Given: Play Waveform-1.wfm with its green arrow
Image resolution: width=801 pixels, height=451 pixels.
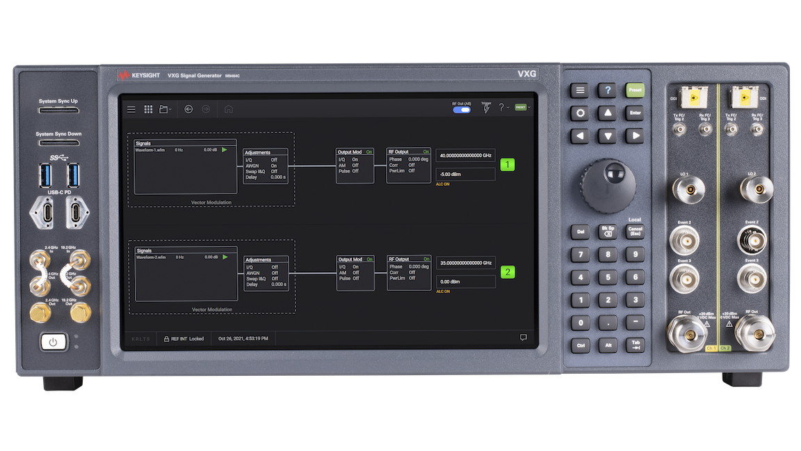Looking at the screenshot, I should 225,150.
